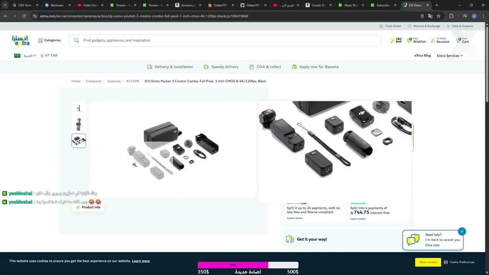The width and height of the screenshot is (489, 275).
Task: Select Click & collect option
Action: click(x=265, y=67)
